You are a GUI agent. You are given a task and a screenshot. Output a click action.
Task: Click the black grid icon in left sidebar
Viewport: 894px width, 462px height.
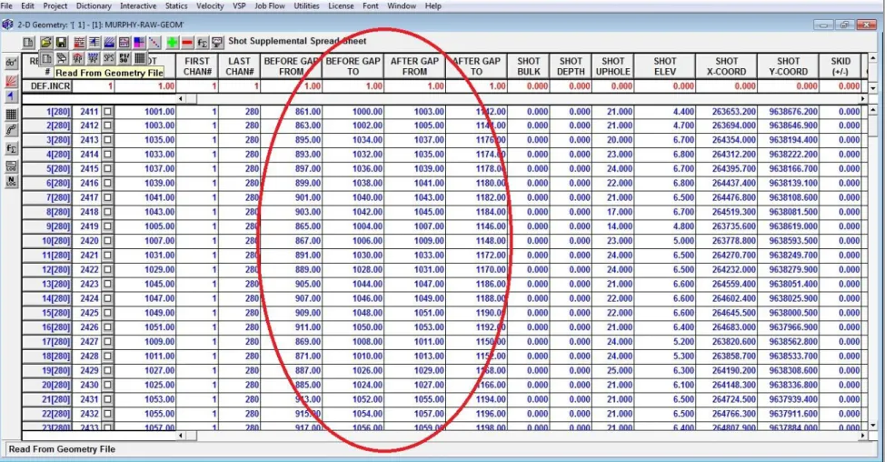coord(12,115)
